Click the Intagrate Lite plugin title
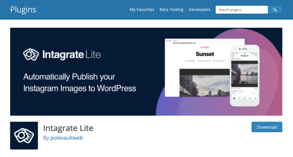Screen dimensions: 293x157 coord(68,128)
